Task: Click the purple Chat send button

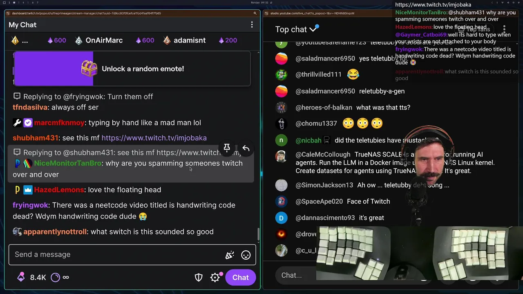Action: tap(240, 277)
